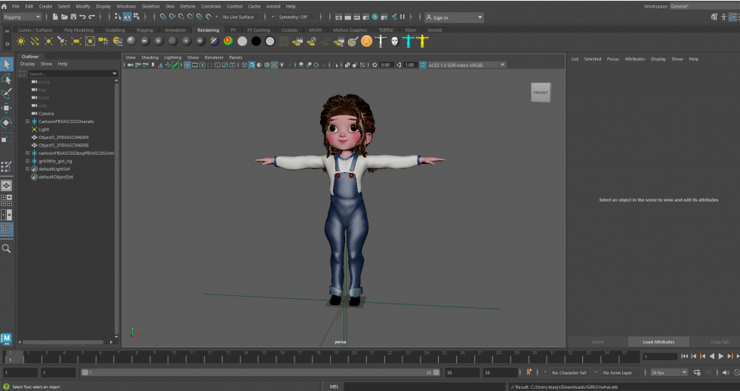Switch to the Poly Modeling shelf tab
This screenshot has width=740, height=391.
(x=79, y=30)
